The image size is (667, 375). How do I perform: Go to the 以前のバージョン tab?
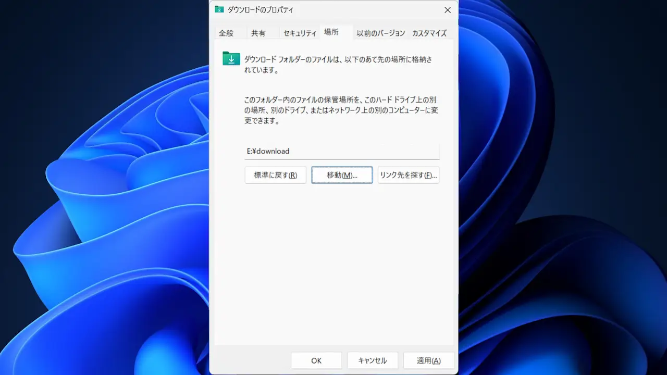click(x=380, y=33)
